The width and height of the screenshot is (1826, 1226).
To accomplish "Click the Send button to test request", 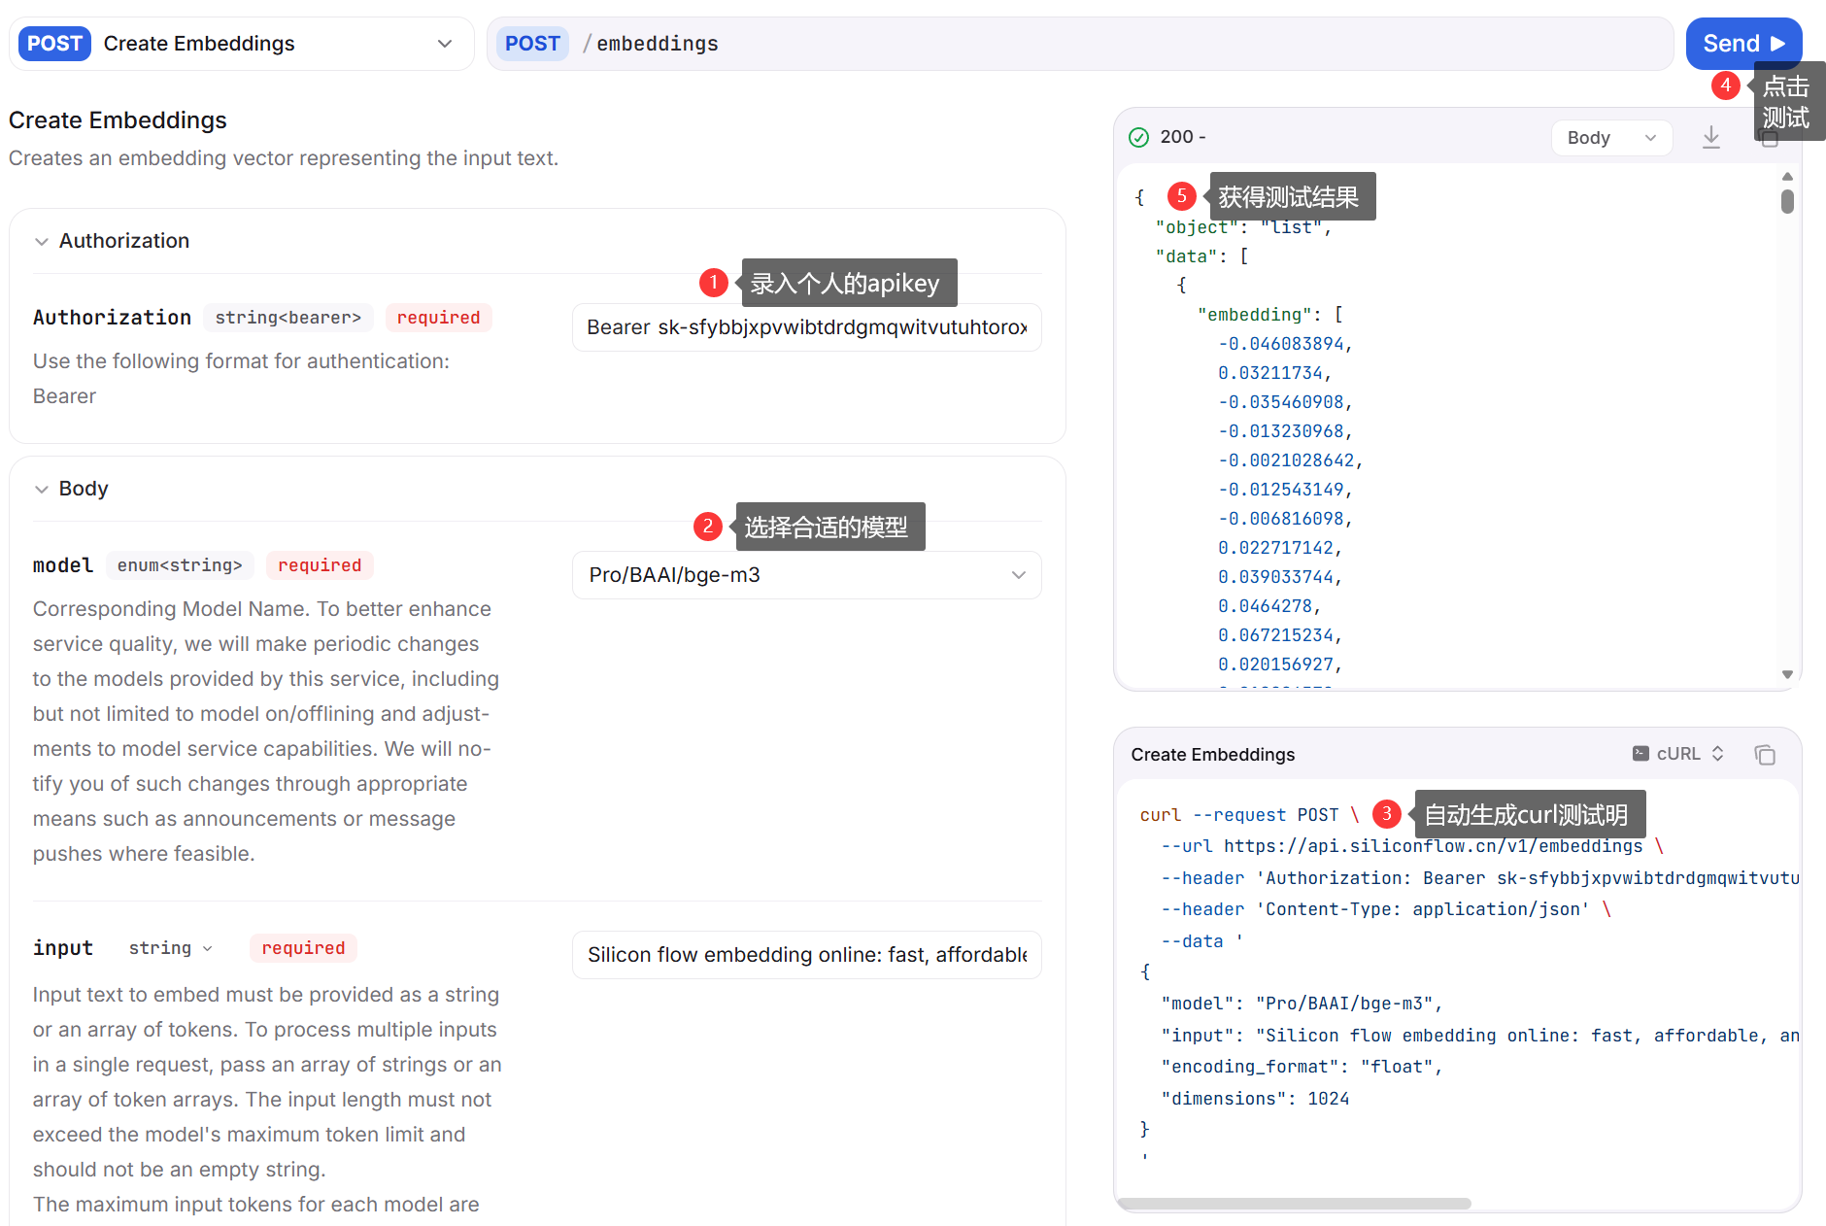I will pos(1729,44).
